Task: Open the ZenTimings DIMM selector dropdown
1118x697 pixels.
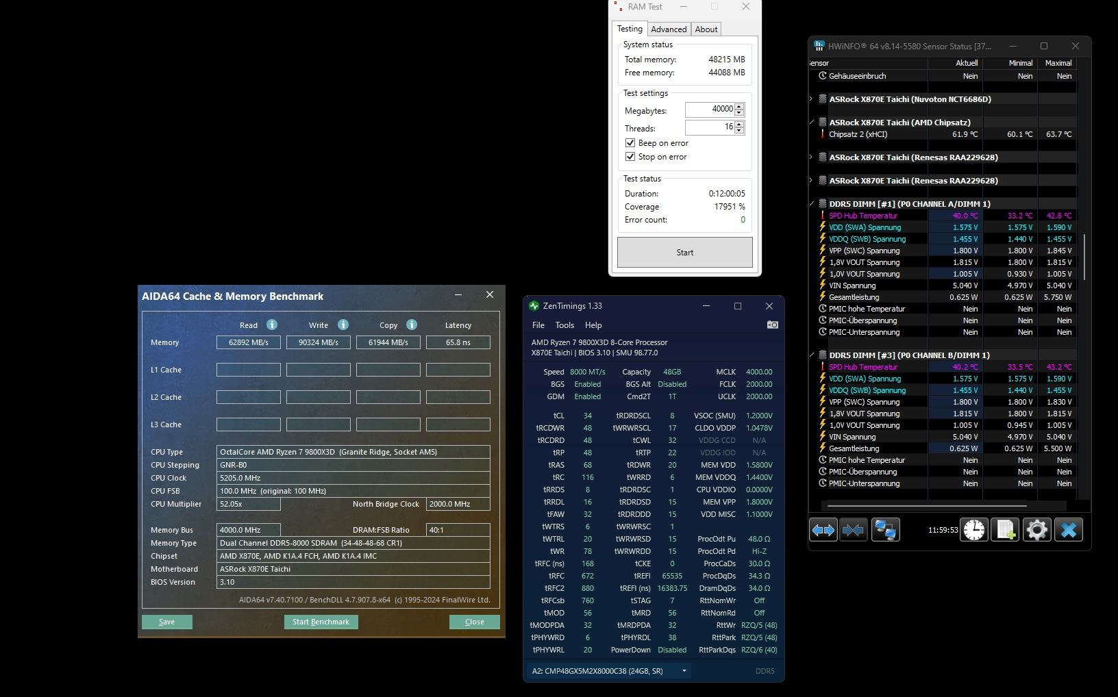Action: pos(610,671)
